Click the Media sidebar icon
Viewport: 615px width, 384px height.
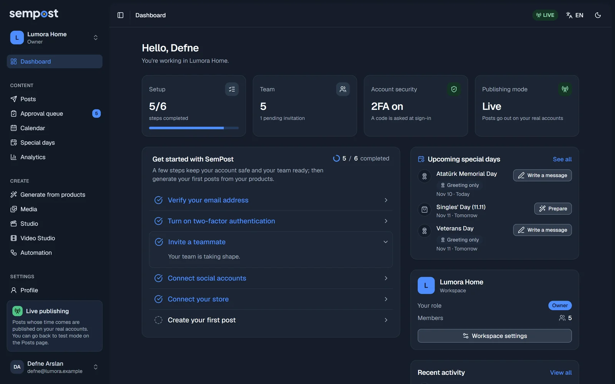pos(14,209)
